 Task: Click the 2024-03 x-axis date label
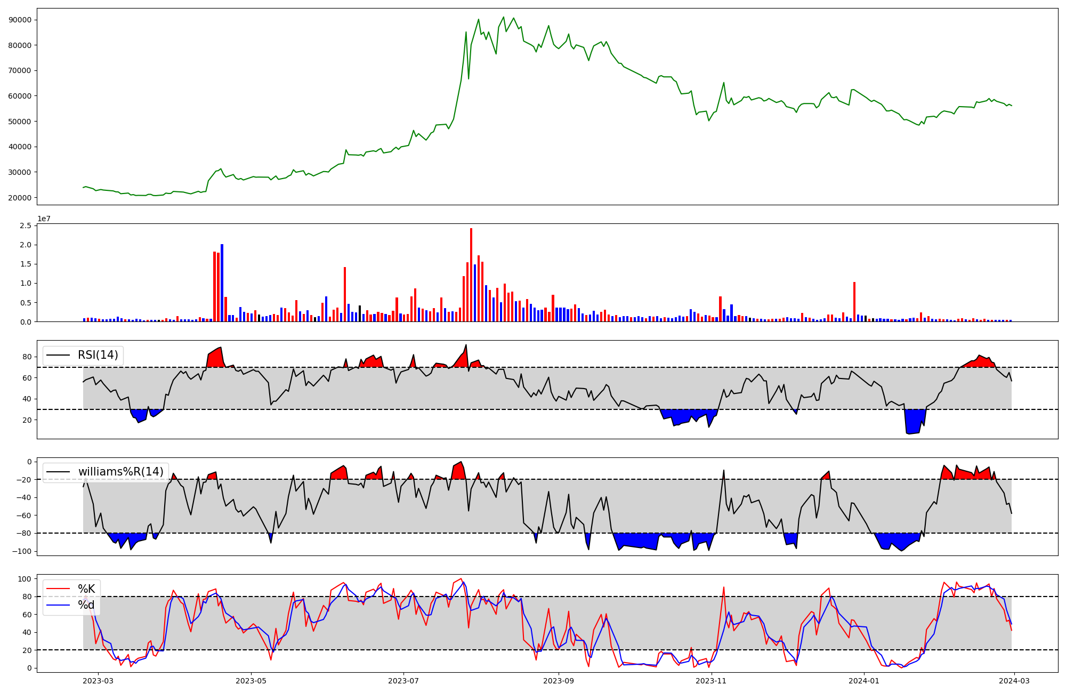(1014, 681)
